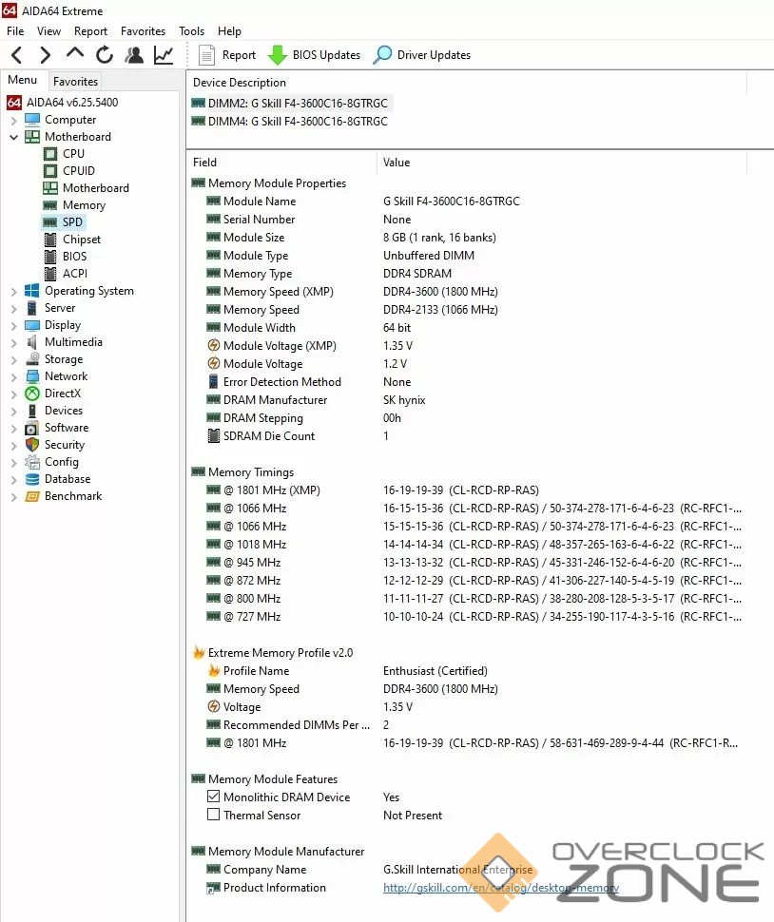The height and width of the screenshot is (922, 774).
Task: Click the Report toolbar button
Action: tap(227, 55)
